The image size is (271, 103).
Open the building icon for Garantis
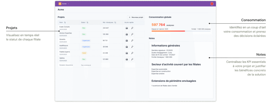127,41
